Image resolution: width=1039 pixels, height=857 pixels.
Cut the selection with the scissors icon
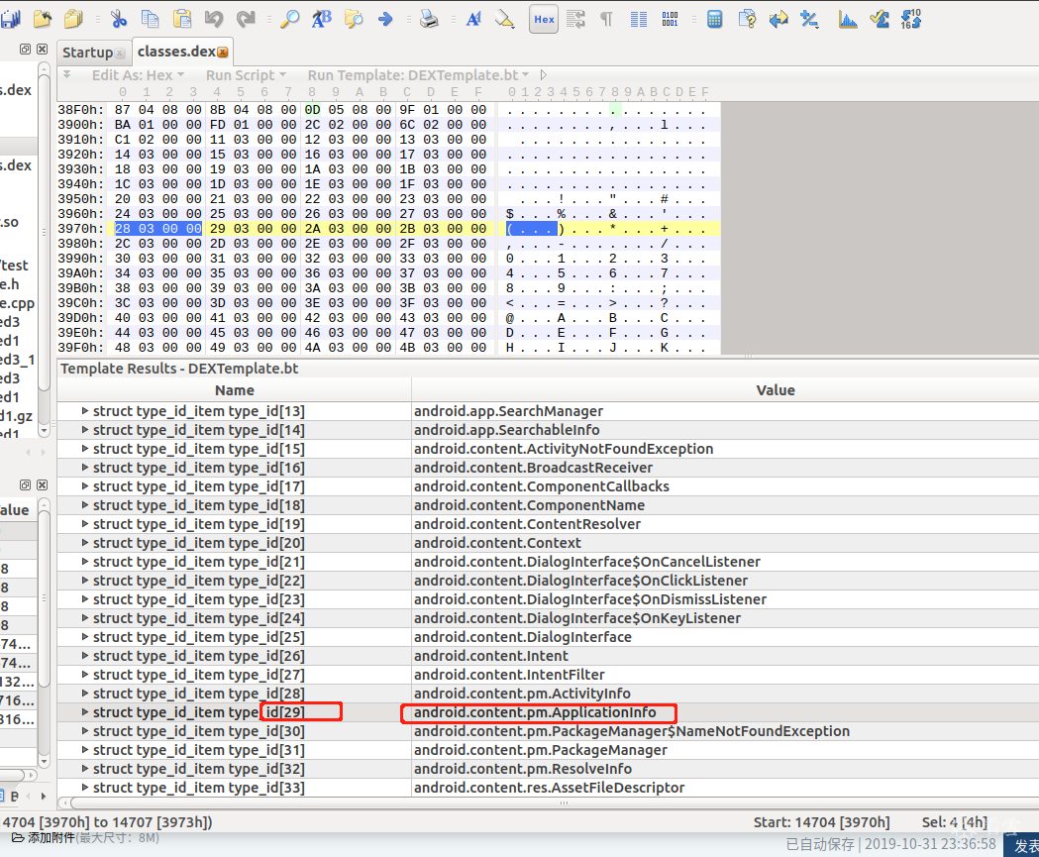[x=119, y=19]
